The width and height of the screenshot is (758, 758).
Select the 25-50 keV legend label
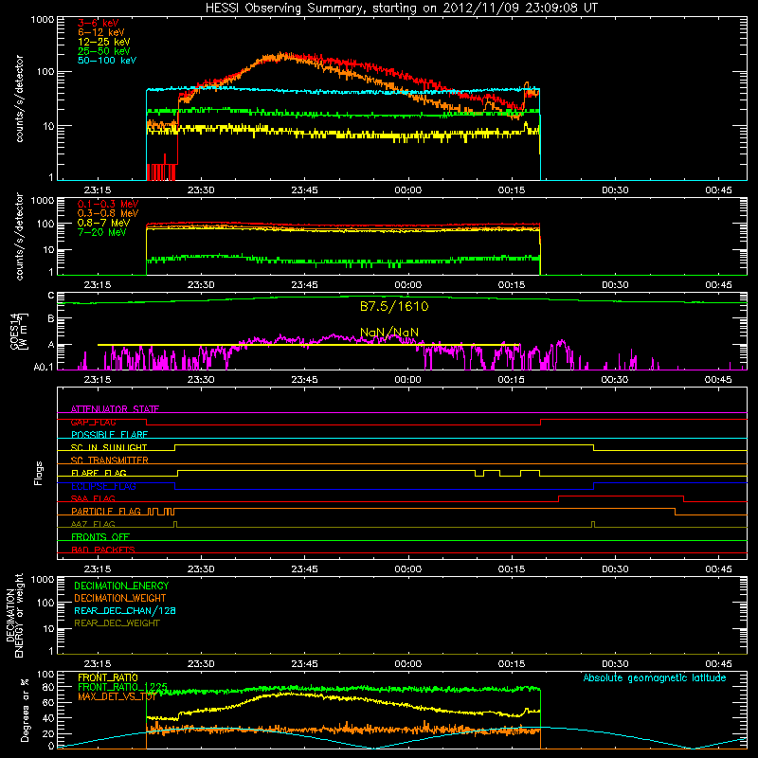click(104, 51)
